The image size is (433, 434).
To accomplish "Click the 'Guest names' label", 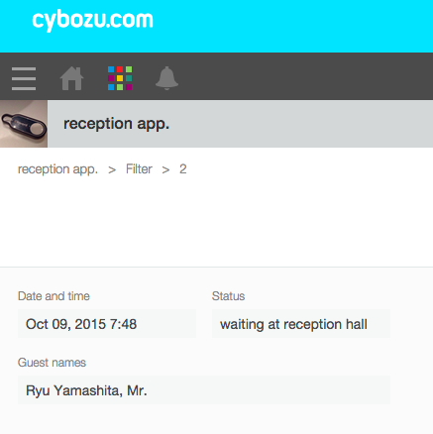I will coord(52,363).
